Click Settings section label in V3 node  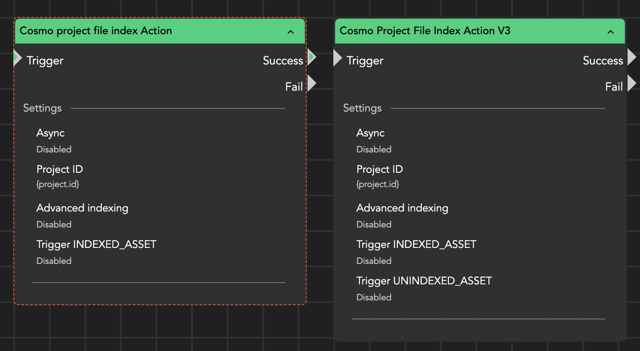[x=362, y=108]
